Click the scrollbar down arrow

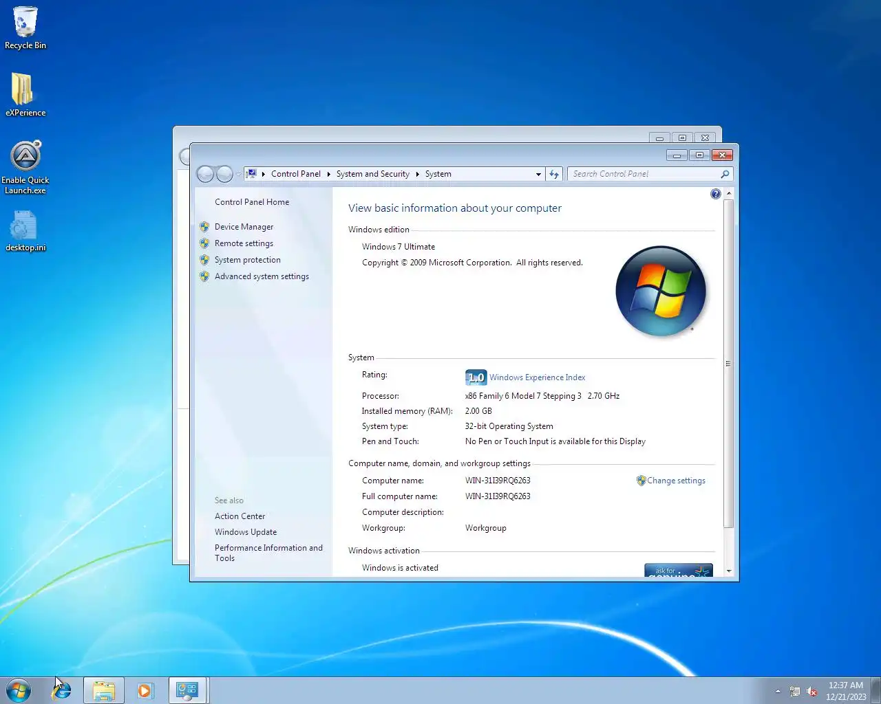pyautogui.click(x=729, y=571)
